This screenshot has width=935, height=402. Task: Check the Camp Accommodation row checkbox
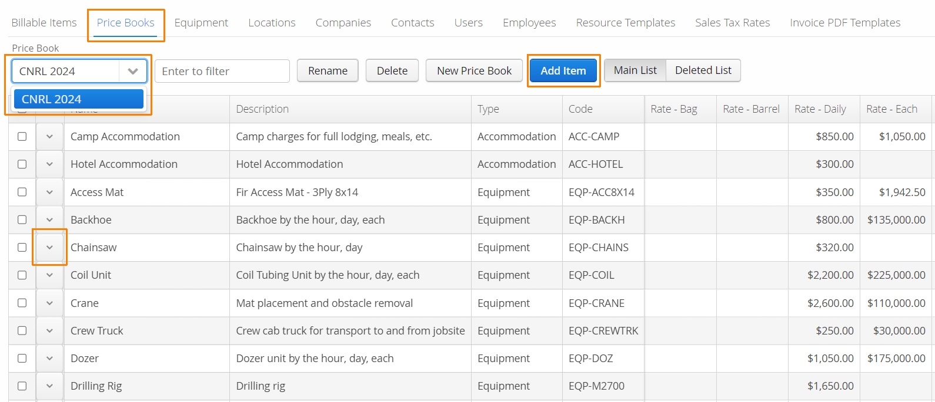(22, 136)
